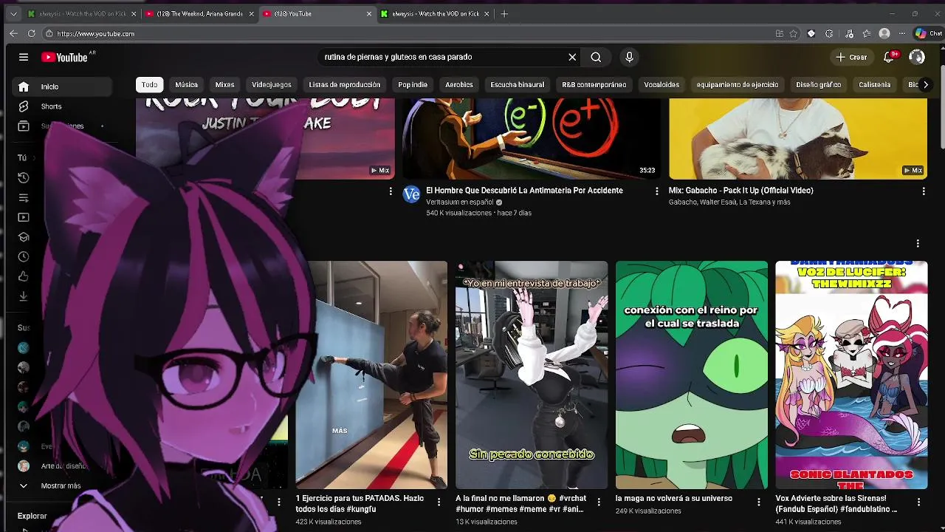This screenshot has height=532, width=945.
Task: Select the Videojuegos filter chip
Action: [x=272, y=84]
